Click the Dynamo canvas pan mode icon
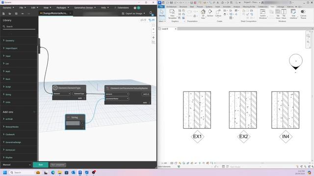The image size is (314, 176). (154, 38)
